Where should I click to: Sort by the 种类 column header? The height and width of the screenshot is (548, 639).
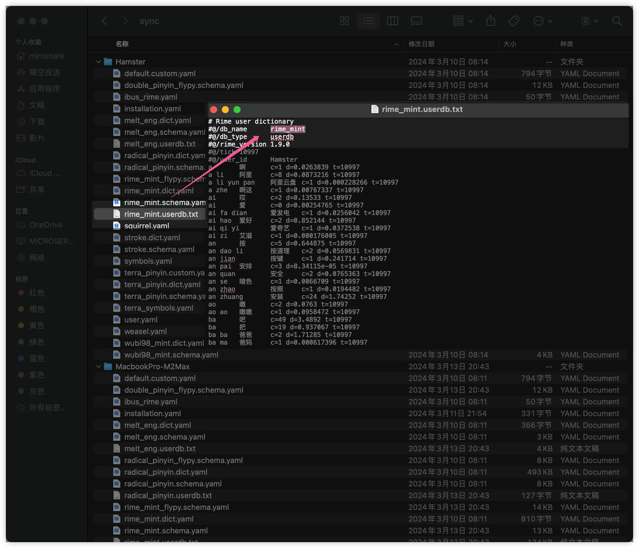[x=567, y=44]
